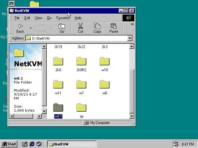Click the Cut scissors icon
198x148 pixels.
click(80, 26)
